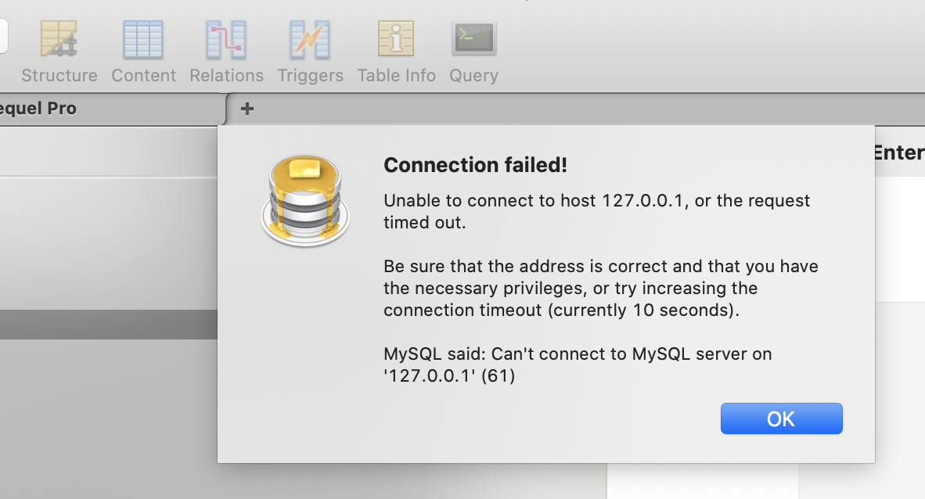
Task: Click the Table Info toolbar label
Action: click(397, 76)
